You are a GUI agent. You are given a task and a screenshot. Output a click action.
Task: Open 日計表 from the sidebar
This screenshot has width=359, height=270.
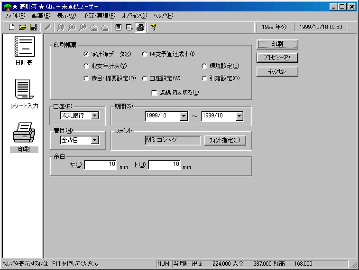coord(24,51)
